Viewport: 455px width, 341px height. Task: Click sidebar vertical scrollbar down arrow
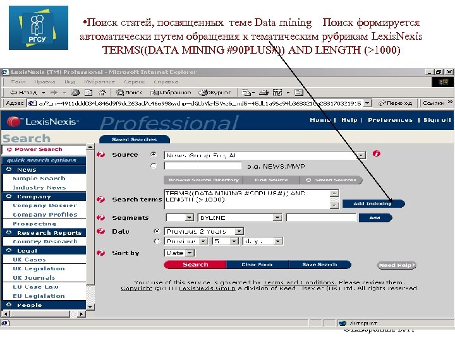90,306
